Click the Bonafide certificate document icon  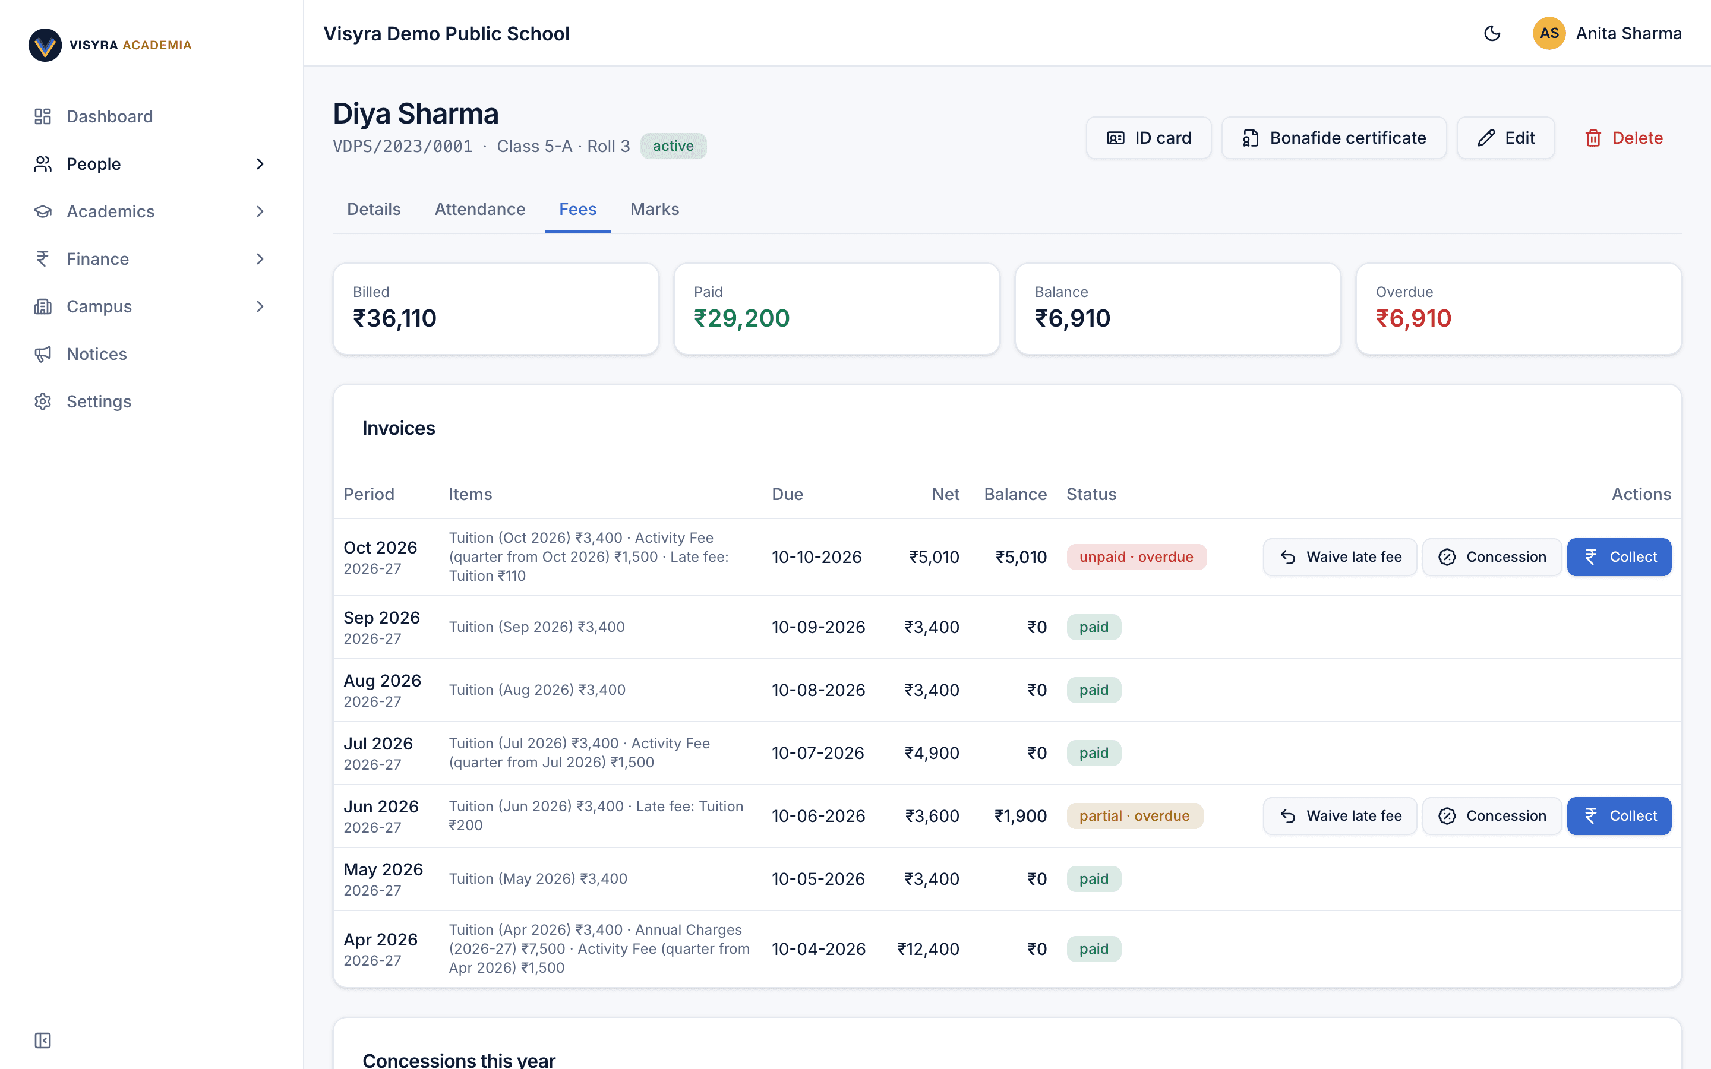(x=1251, y=138)
